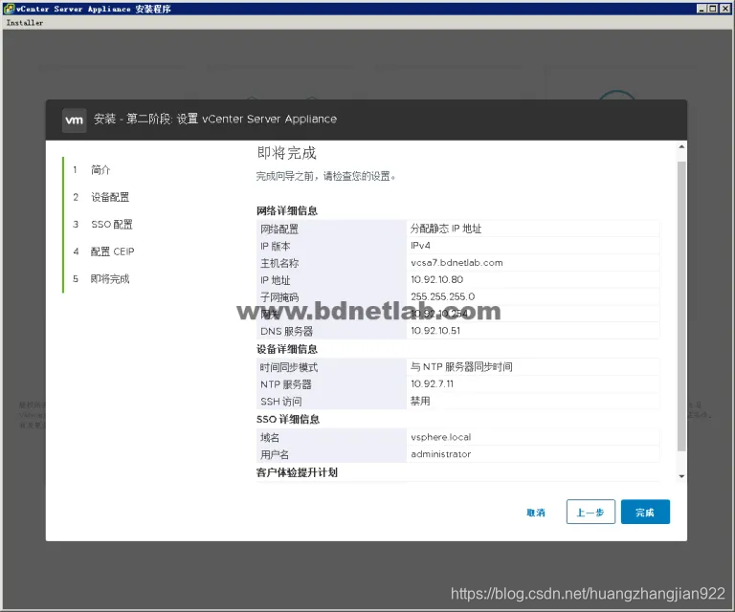Click the 完成 finish button
Viewport: 735px width, 612px height.
click(x=645, y=512)
